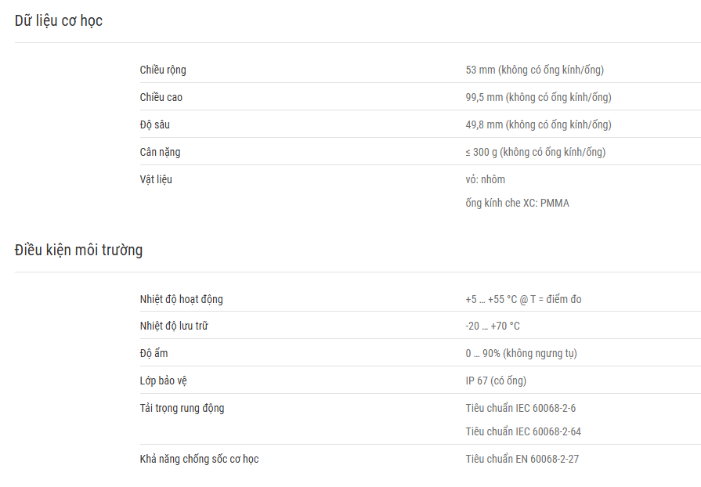
Task: Click the "Cân nặng" label
Action: coord(160,152)
